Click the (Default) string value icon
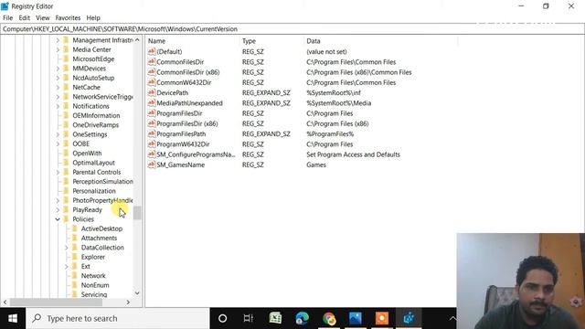The height and width of the screenshot is (329, 585). point(152,51)
